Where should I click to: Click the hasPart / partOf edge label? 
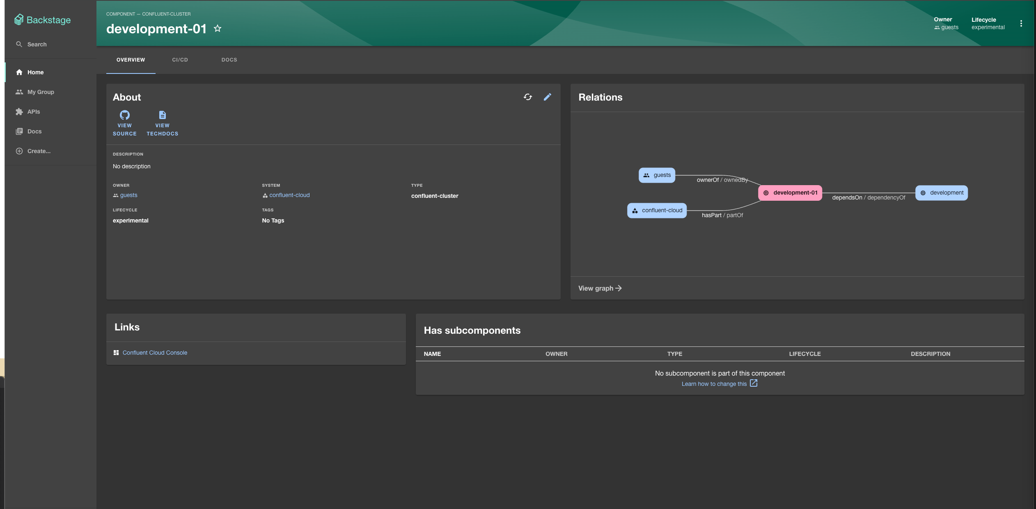point(722,216)
